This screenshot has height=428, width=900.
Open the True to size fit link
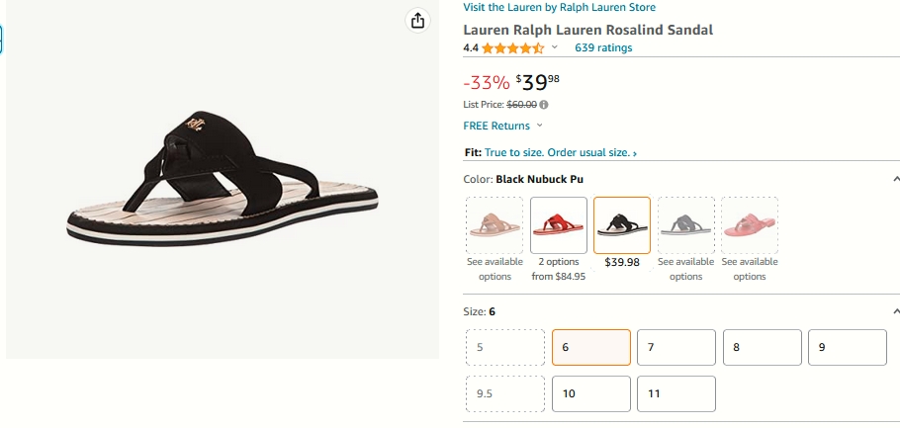pos(560,152)
